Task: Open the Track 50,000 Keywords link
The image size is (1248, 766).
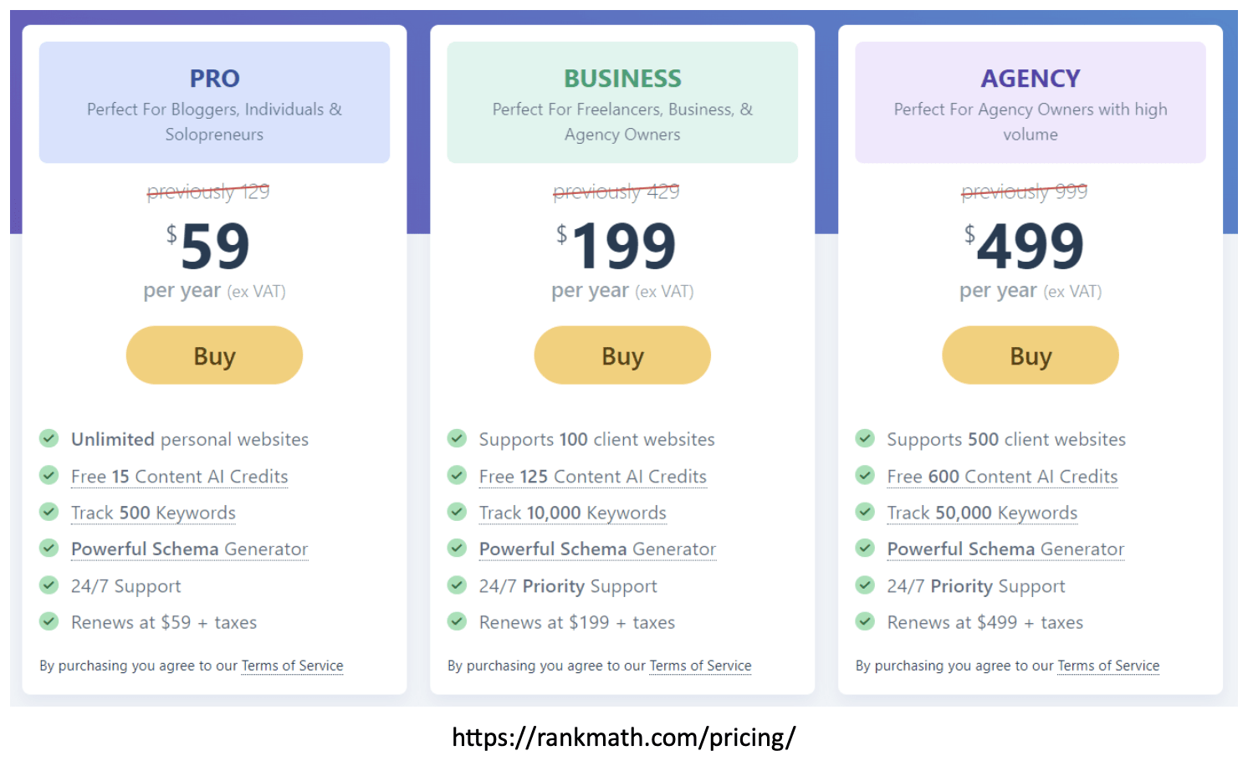Action: click(982, 513)
